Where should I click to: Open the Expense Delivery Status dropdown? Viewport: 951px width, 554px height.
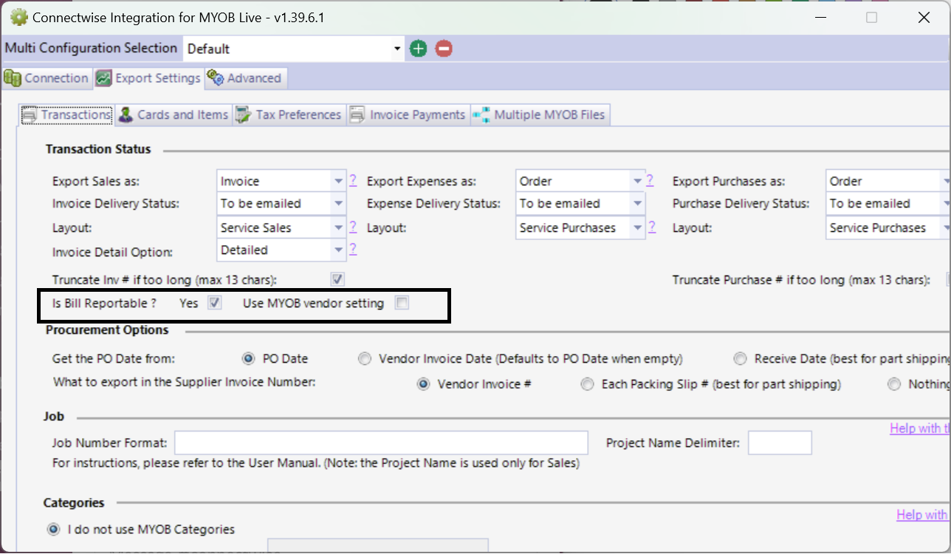[x=637, y=203]
